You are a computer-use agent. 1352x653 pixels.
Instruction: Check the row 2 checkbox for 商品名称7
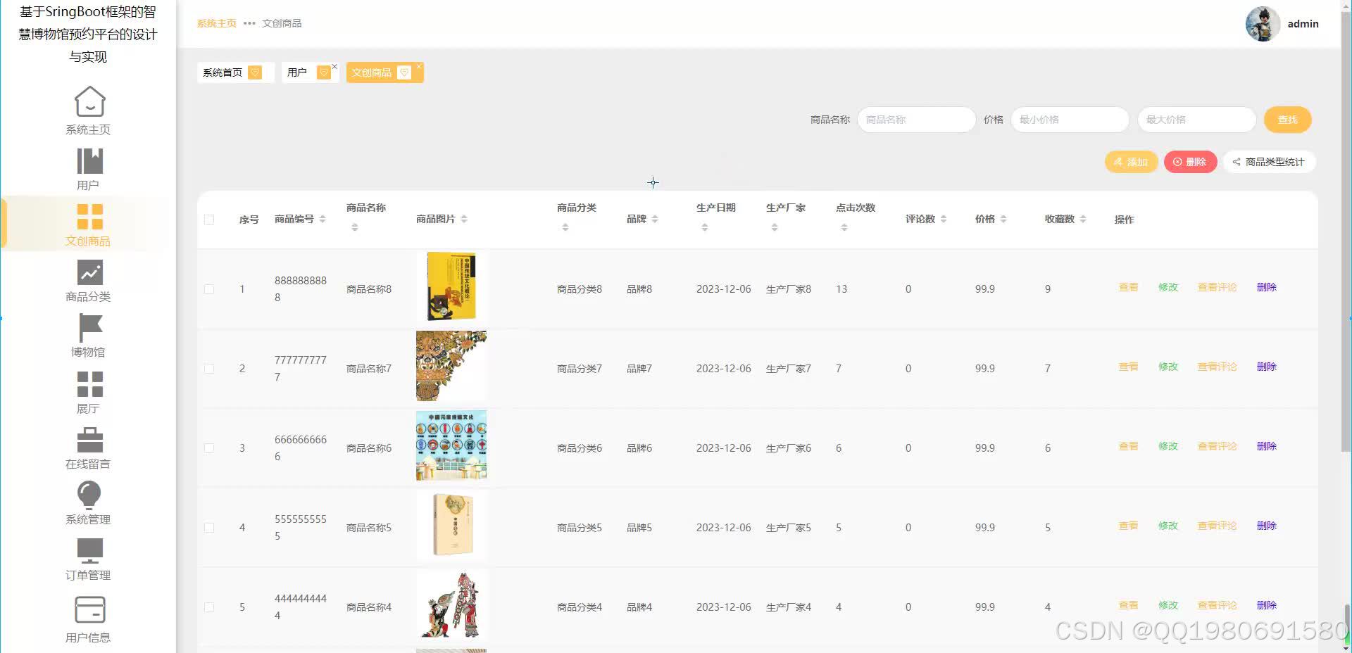(x=209, y=369)
